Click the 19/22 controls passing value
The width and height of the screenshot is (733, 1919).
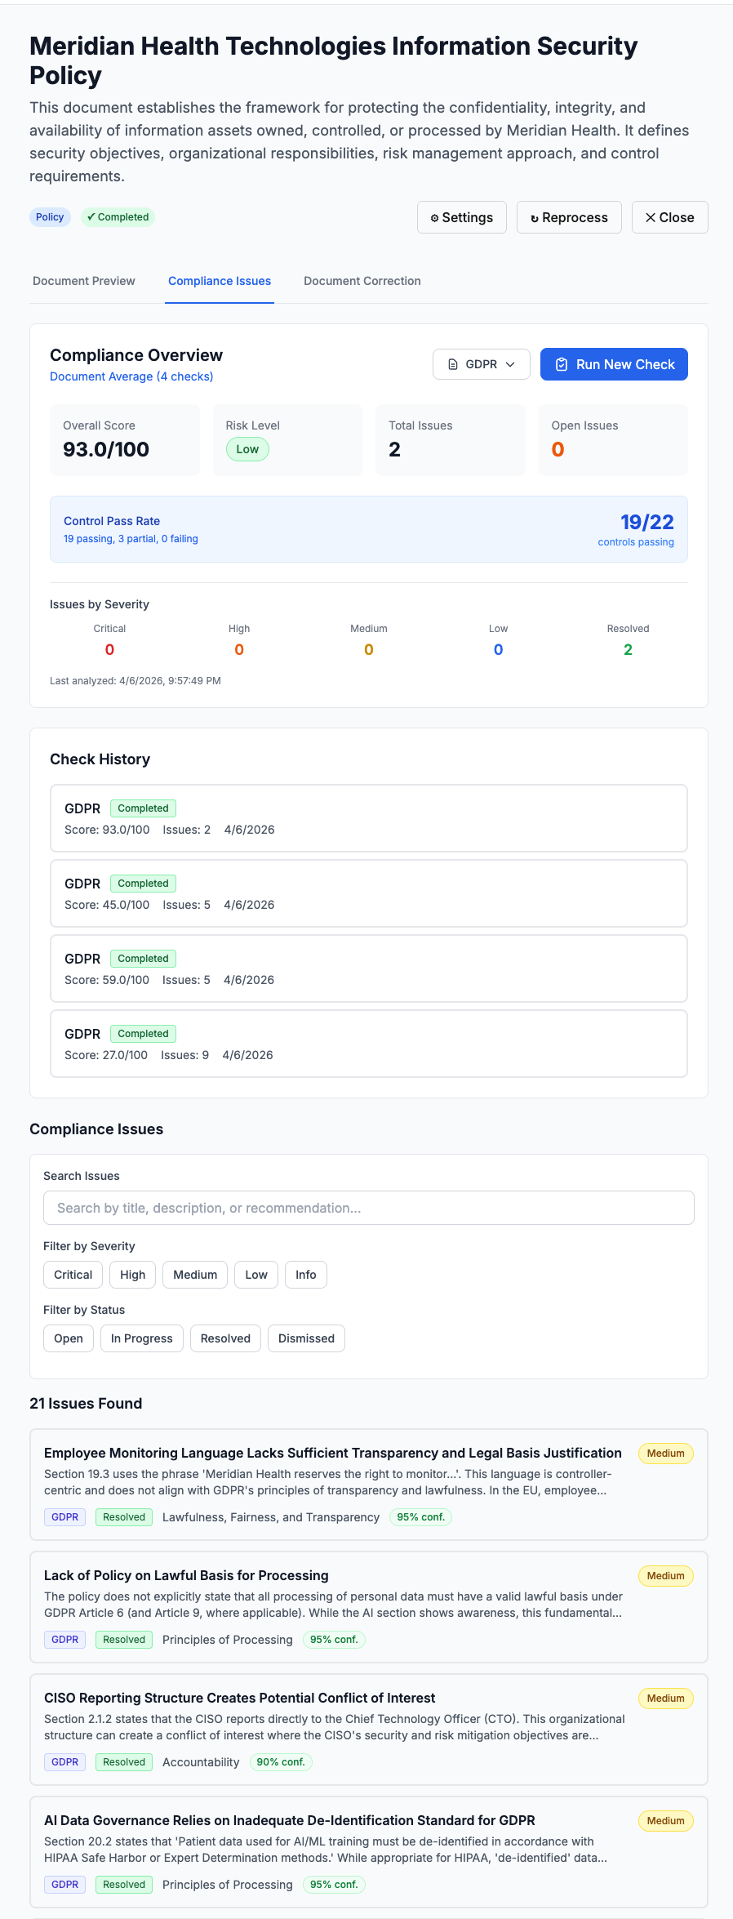pyautogui.click(x=647, y=522)
